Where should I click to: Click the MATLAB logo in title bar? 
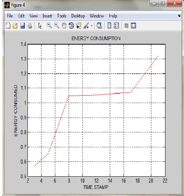coord(7,5)
